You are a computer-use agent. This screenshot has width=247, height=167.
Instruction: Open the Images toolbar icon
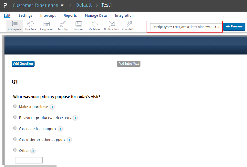click(x=78, y=24)
